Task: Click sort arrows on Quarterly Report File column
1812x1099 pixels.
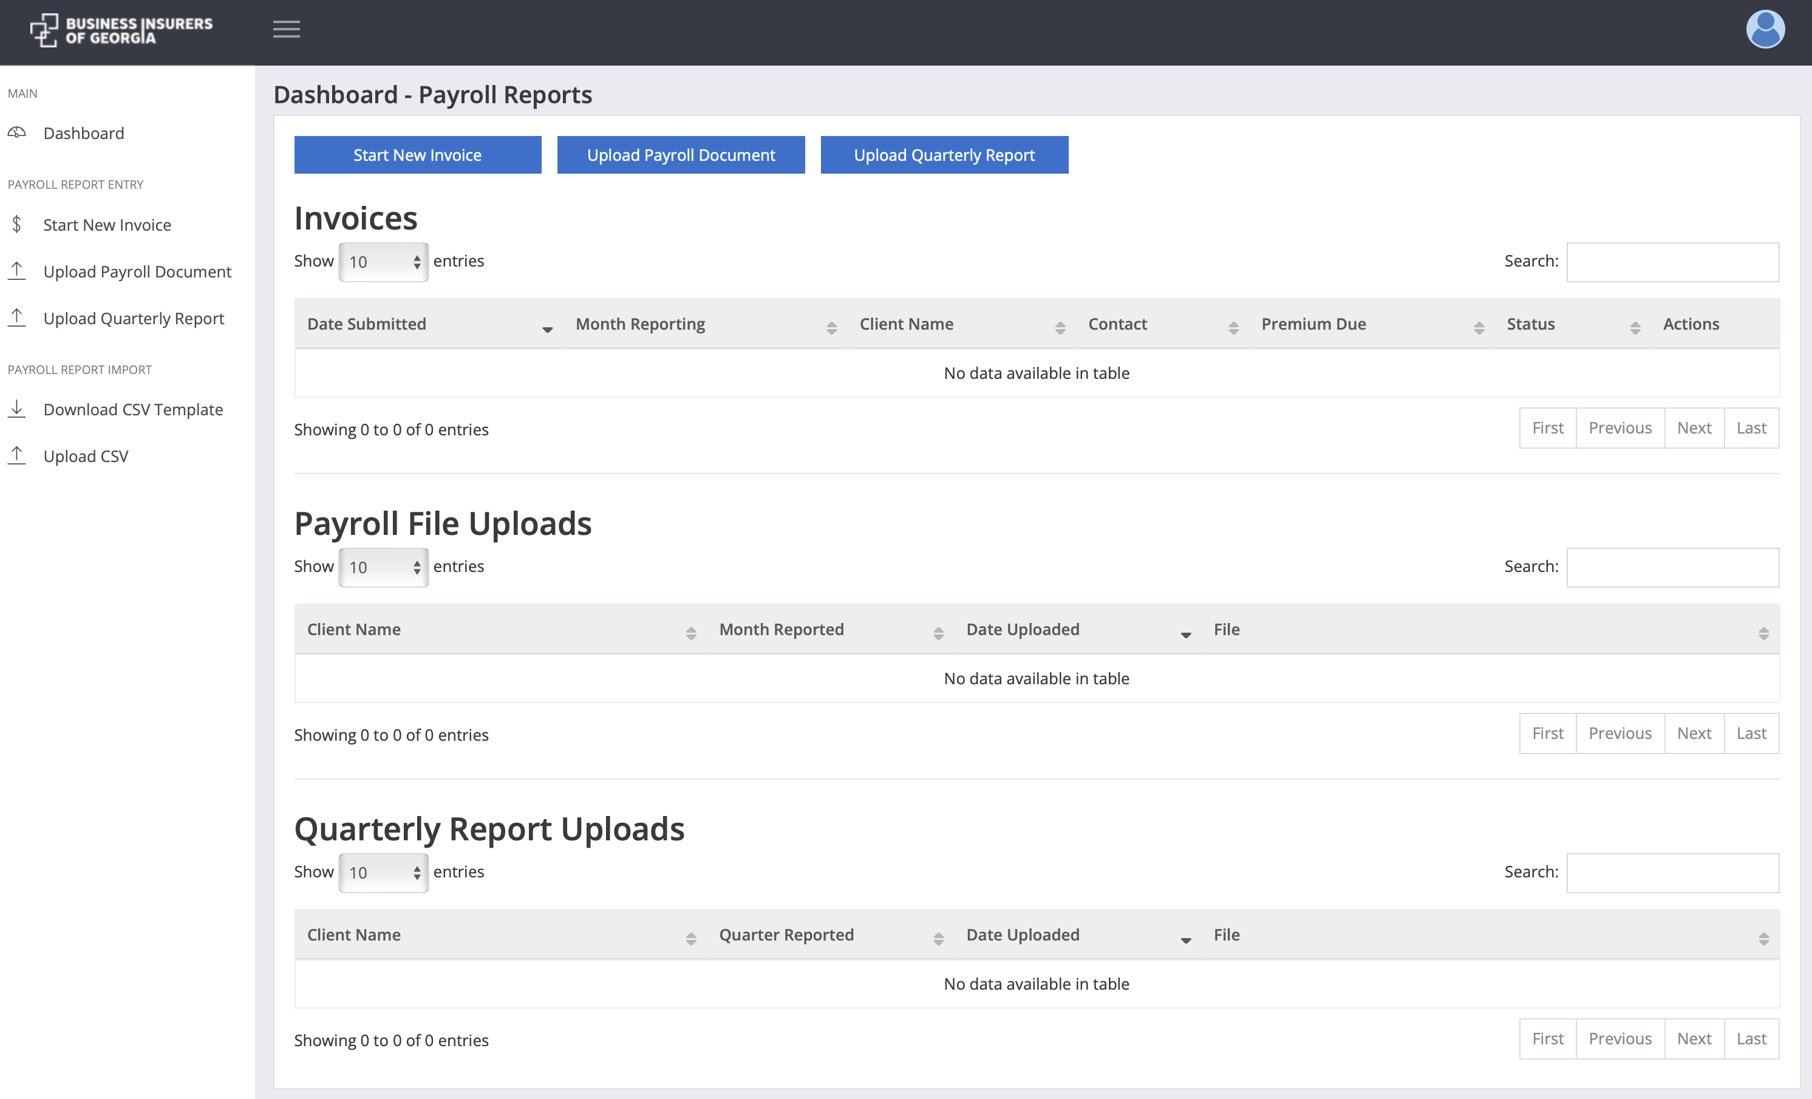Action: tap(1763, 939)
